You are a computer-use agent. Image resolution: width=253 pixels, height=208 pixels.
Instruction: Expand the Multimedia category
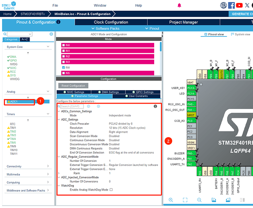(x=48, y=174)
